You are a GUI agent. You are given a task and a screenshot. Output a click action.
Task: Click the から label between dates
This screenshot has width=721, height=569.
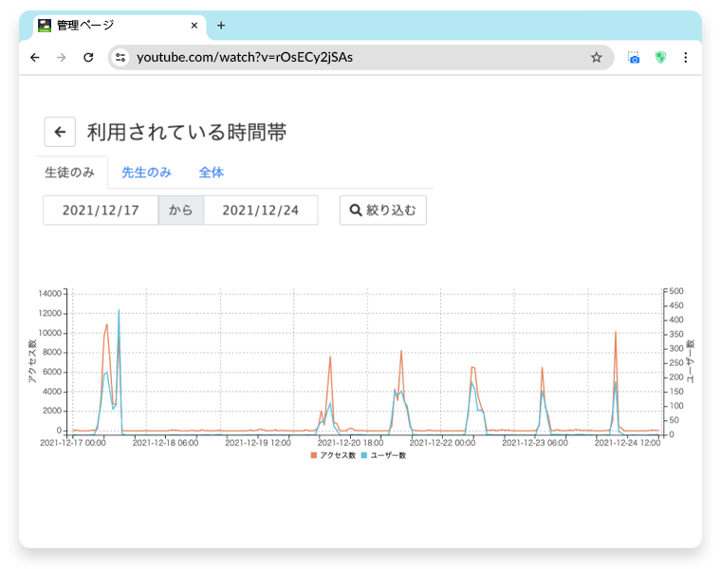click(x=180, y=210)
